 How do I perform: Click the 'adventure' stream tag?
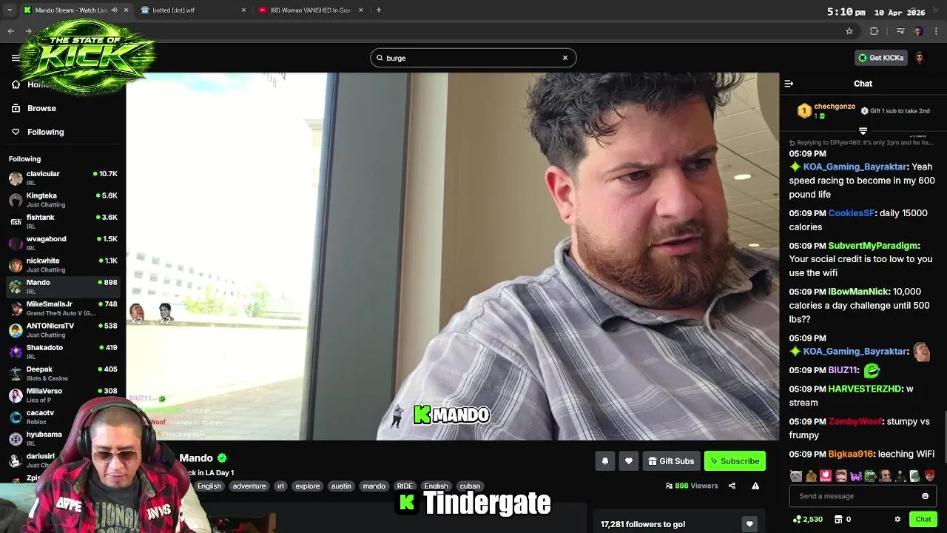click(x=249, y=486)
